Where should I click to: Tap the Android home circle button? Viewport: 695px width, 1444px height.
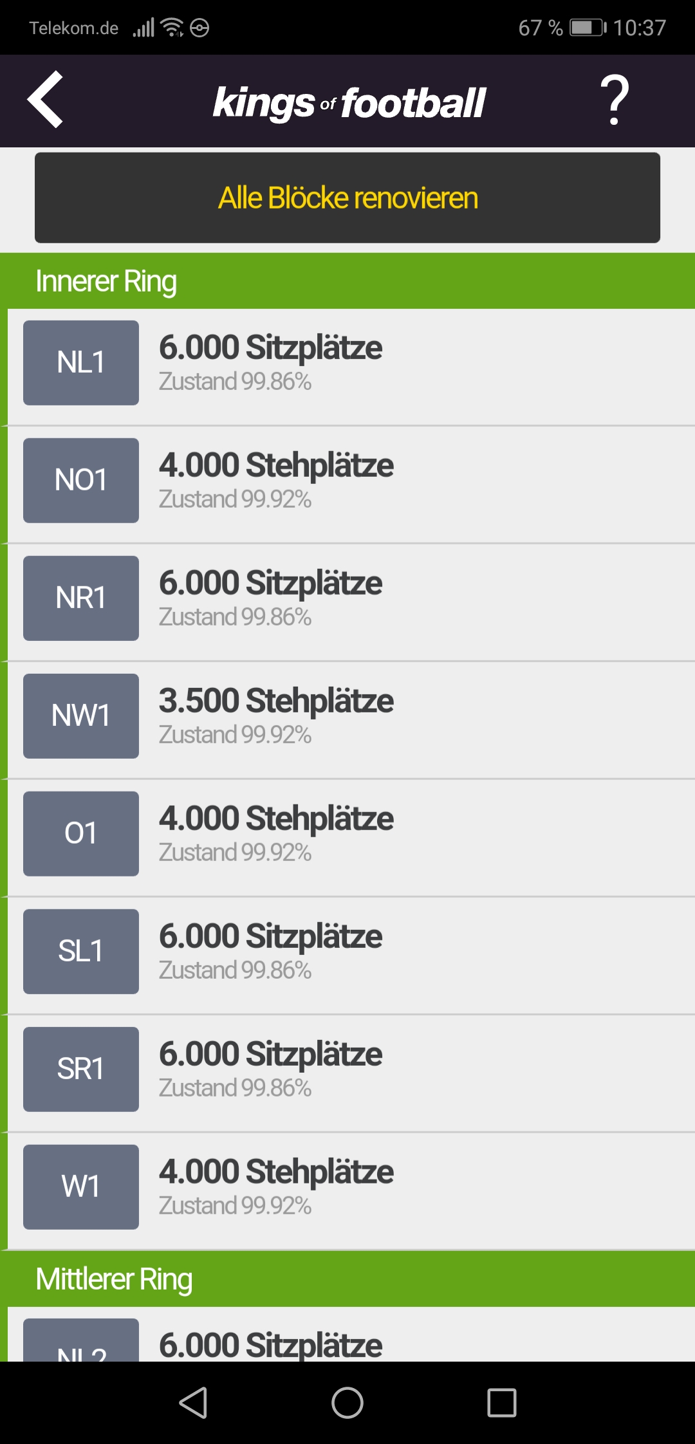click(347, 1403)
